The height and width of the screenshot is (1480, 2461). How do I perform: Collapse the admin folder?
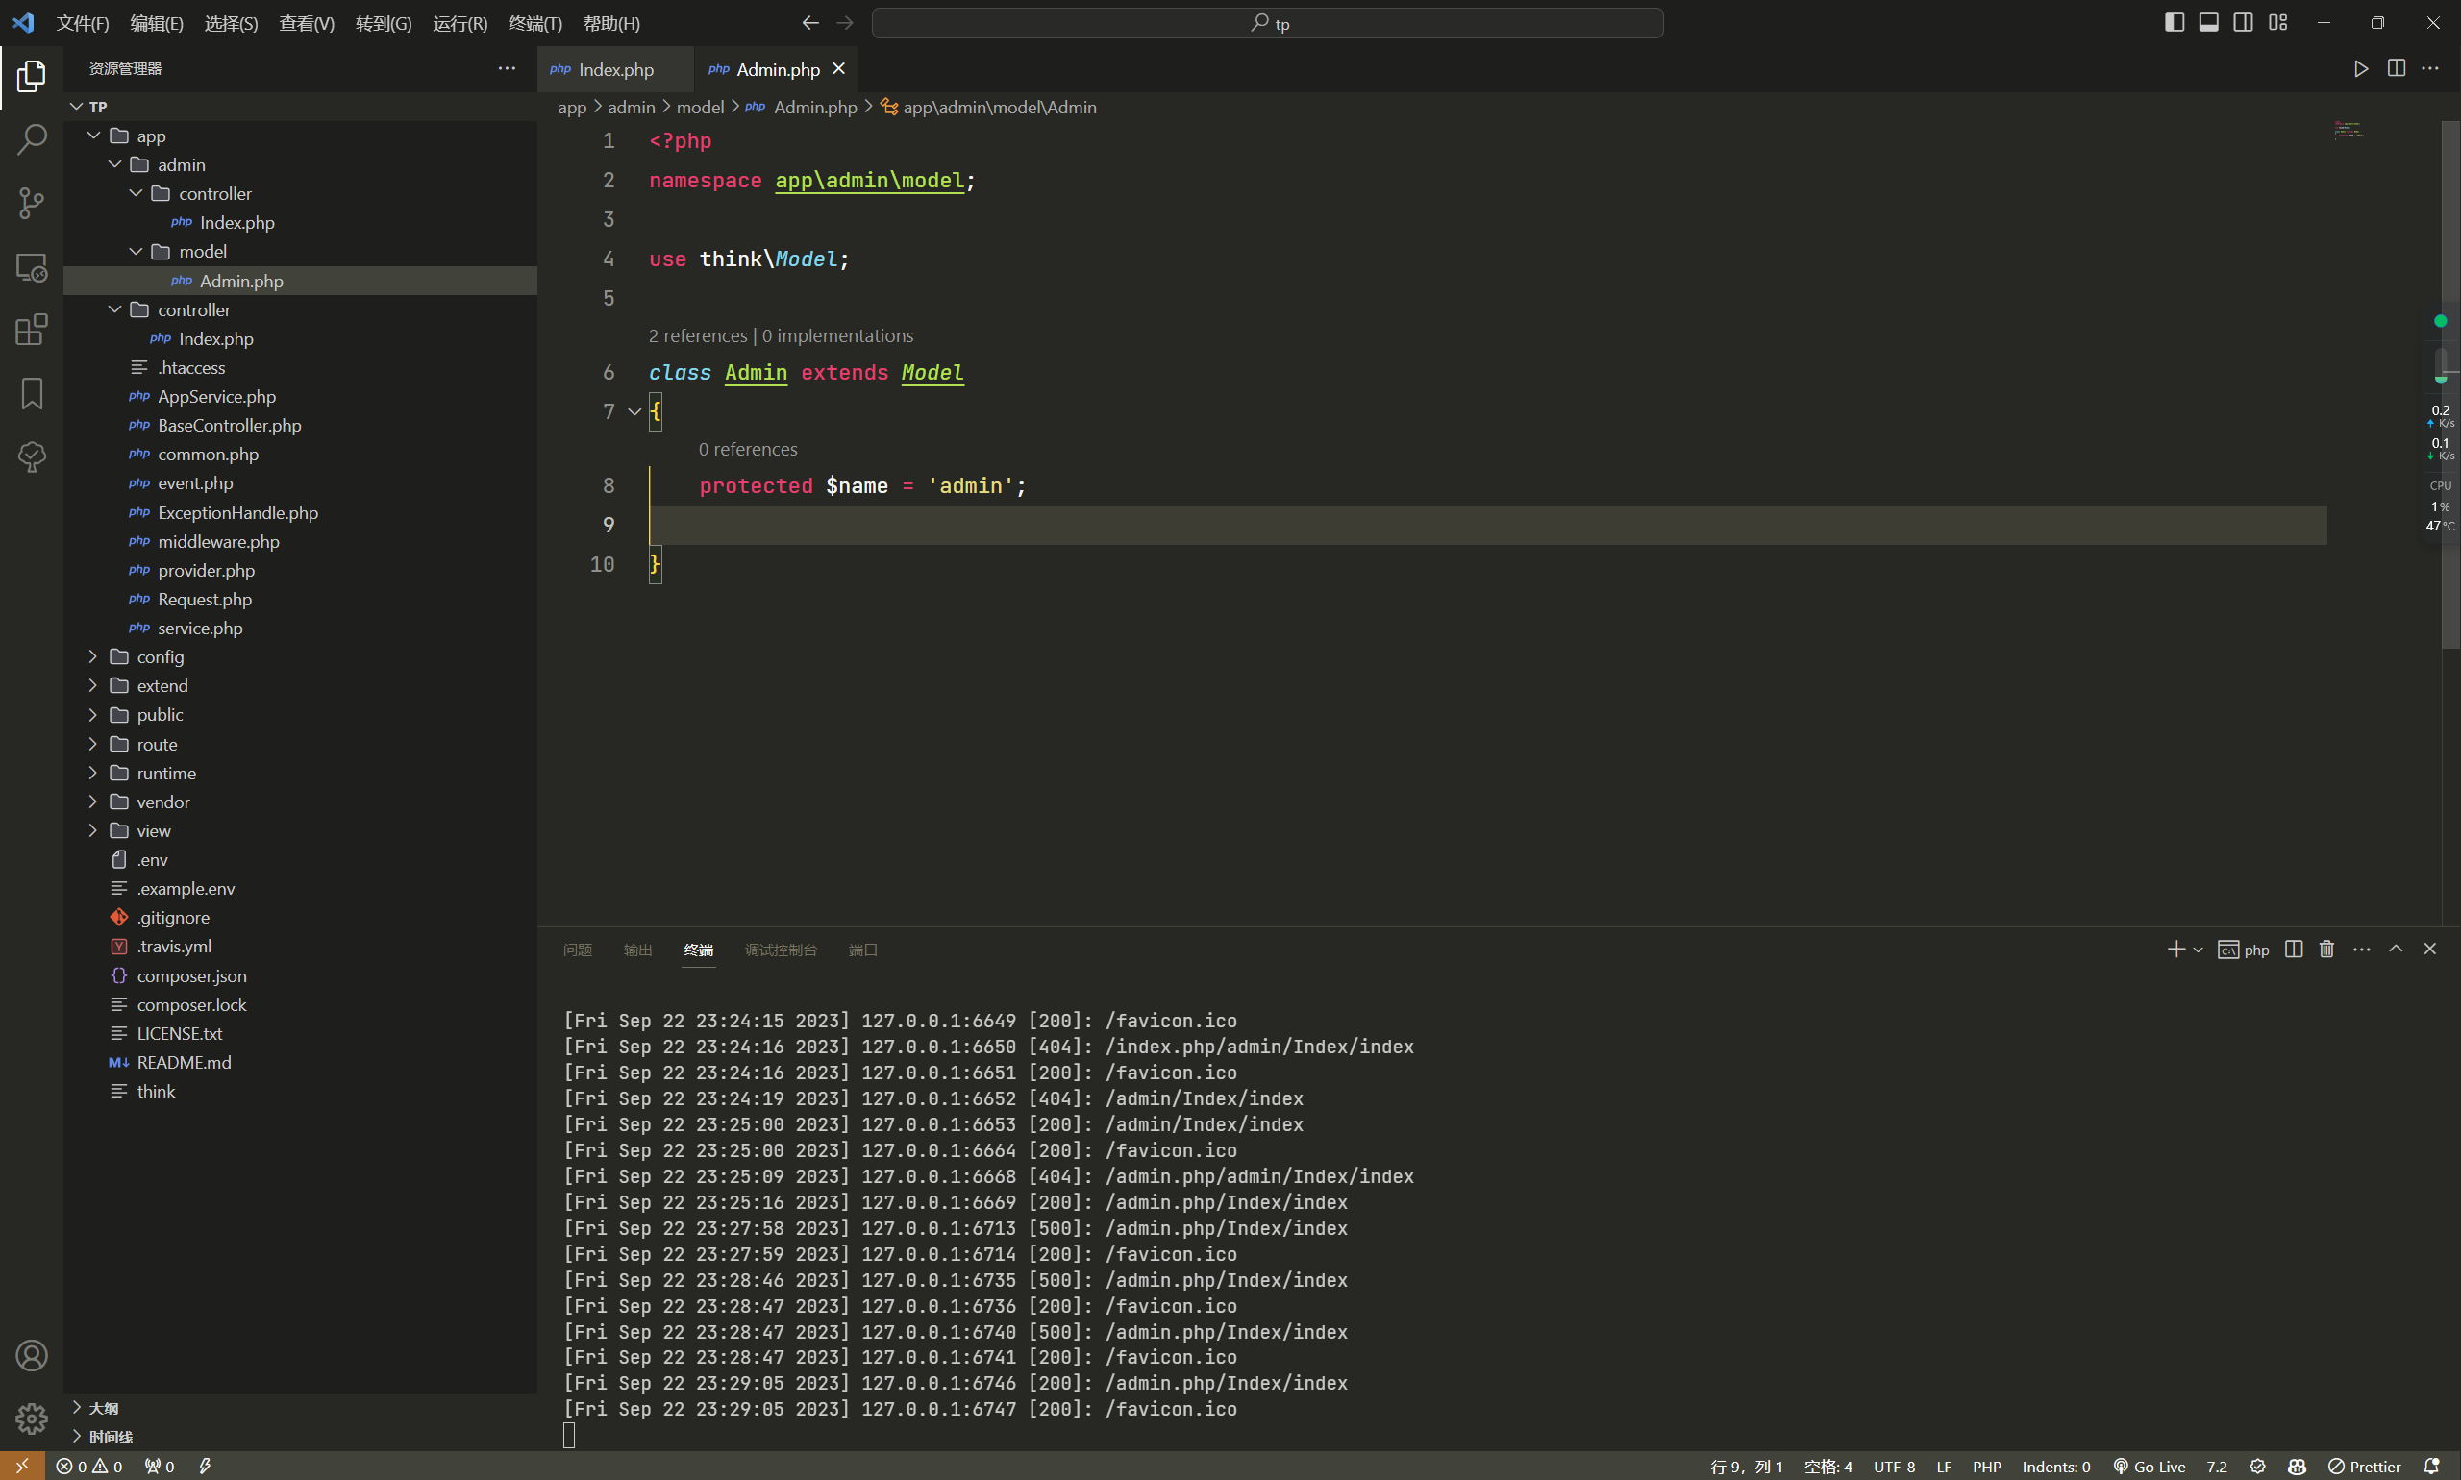coord(181,164)
